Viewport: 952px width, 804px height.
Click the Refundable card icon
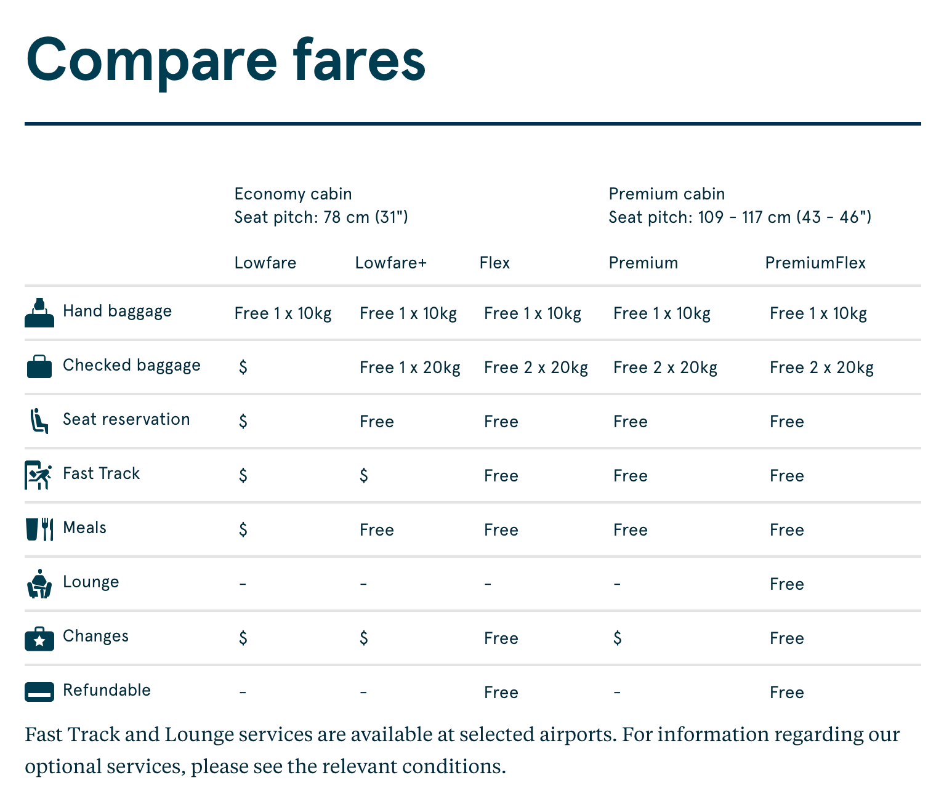tap(39, 692)
